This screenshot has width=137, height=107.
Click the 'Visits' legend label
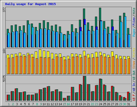pos(134,53)
